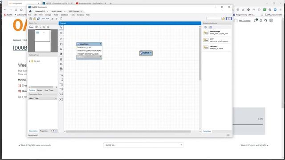285x160 pixels.
Task: Expand the table1 header arrow
Action: pos(151,53)
